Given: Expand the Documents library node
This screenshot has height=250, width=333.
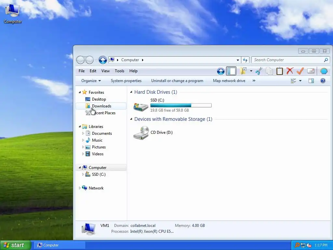Looking at the screenshot, I should tap(83, 133).
